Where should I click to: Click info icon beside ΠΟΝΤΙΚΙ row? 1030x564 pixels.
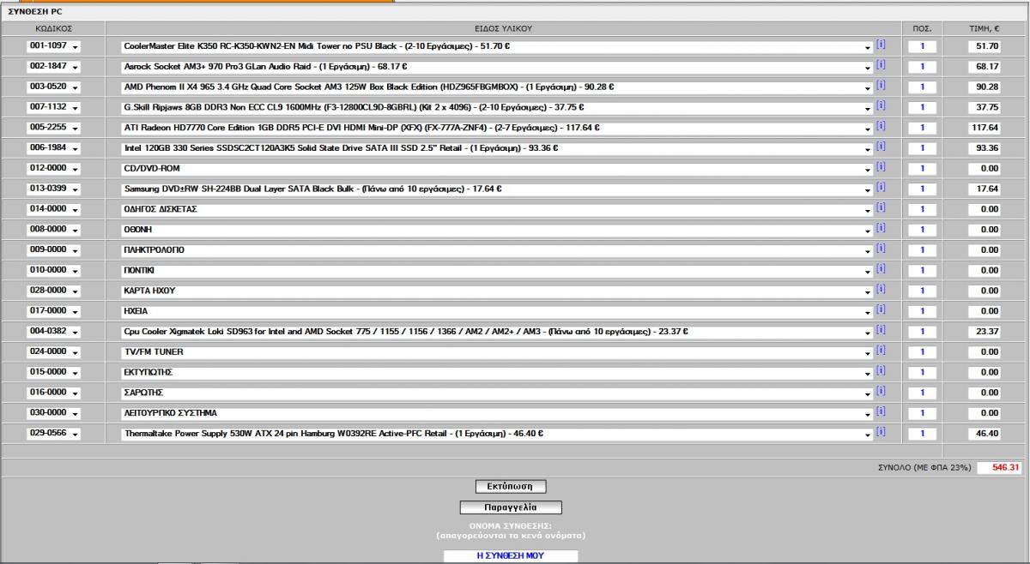coord(881,269)
